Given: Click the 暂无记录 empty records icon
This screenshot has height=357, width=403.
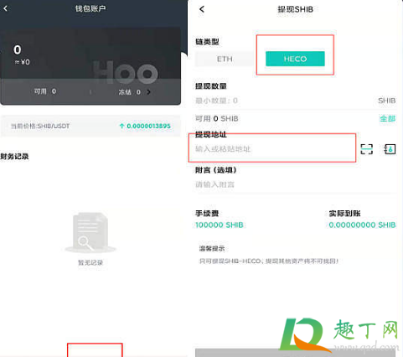Looking at the screenshot, I should pos(90,232).
